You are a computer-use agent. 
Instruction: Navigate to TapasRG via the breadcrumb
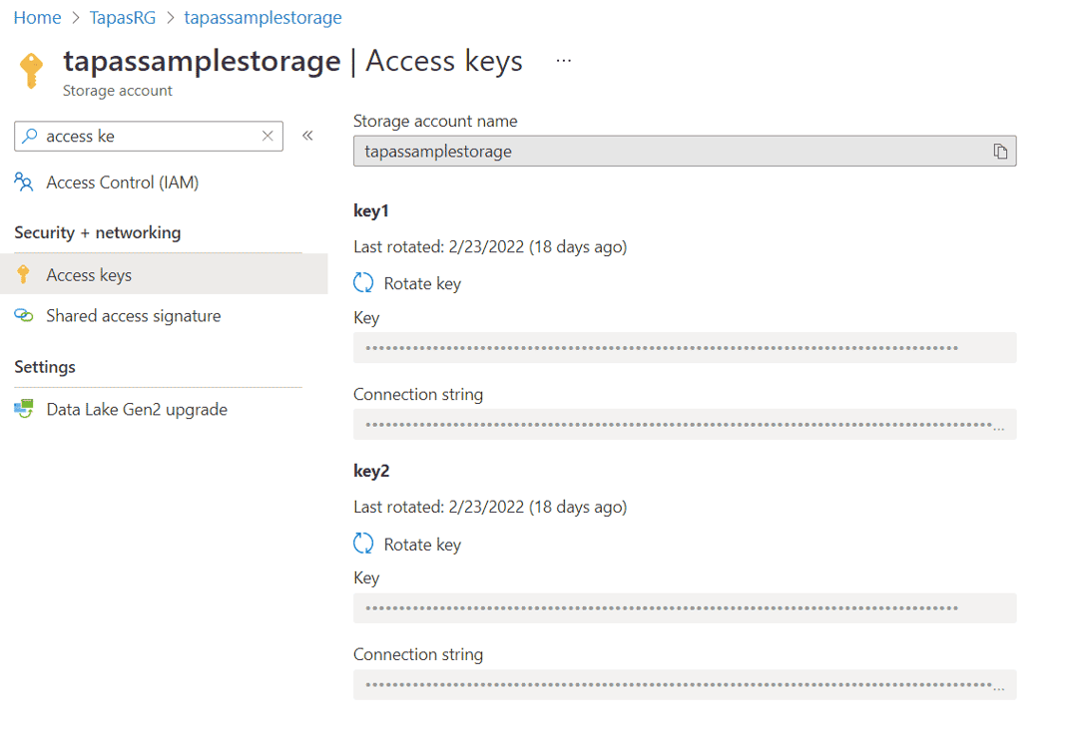(122, 17)
